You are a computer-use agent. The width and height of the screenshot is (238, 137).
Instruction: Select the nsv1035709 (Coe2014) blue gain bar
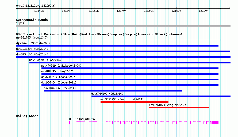coord(130,63)
